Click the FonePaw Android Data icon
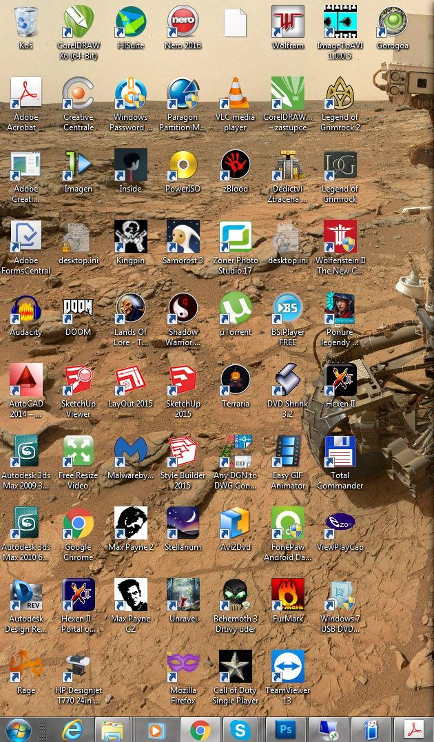 pyautogui.click(x=287, y=524)
